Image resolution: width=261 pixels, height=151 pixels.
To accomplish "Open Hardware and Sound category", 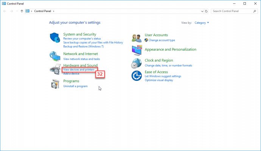I will click(81, 65).
